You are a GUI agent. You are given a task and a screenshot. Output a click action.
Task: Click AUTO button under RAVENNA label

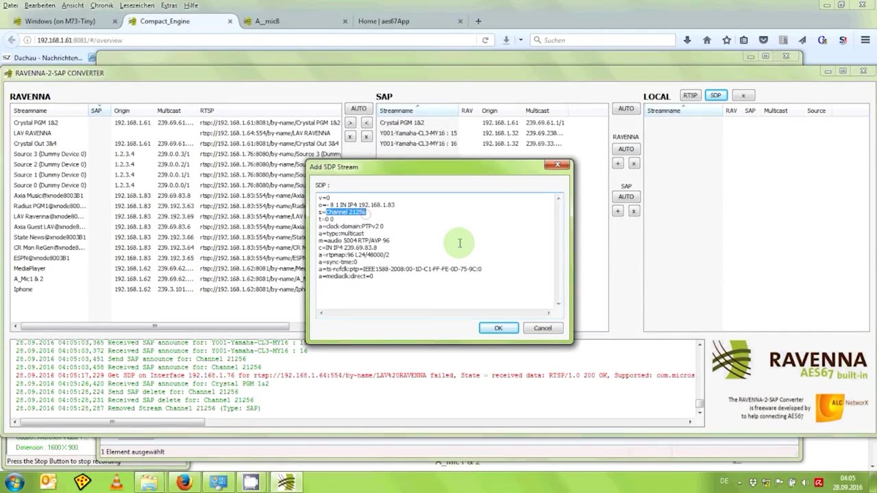pos(626,149)
